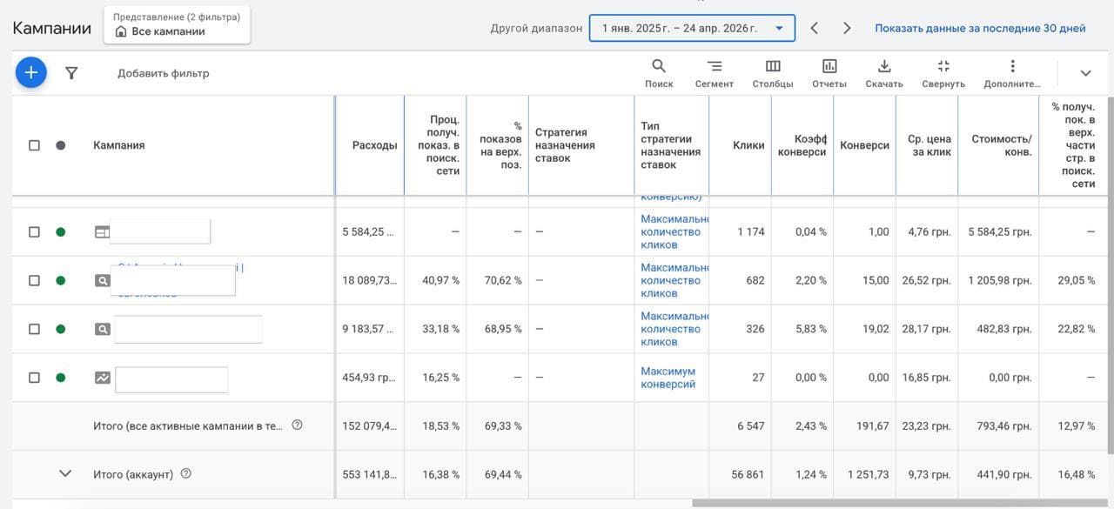This screenshot has width=1114, height=509.
Task: Check the campaign row with 454,93 spend
Action: [34, 378]
